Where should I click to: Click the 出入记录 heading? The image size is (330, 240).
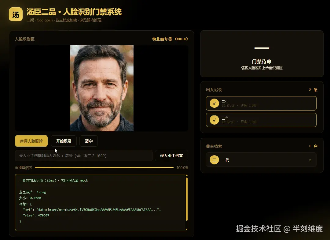pos(214,90)
